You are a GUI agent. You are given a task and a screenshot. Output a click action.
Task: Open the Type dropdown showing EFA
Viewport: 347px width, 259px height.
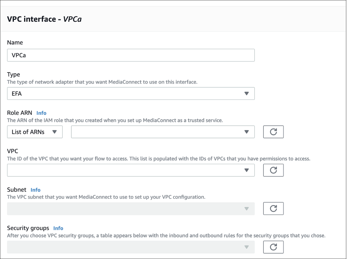tap(131, 93)
